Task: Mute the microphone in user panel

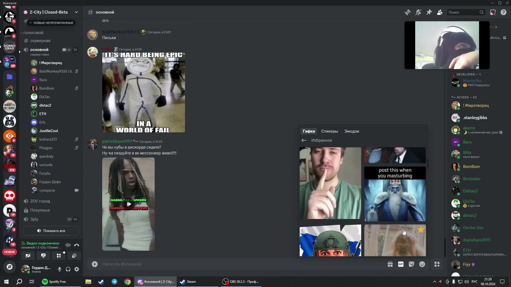Action: tap(59, 269)
